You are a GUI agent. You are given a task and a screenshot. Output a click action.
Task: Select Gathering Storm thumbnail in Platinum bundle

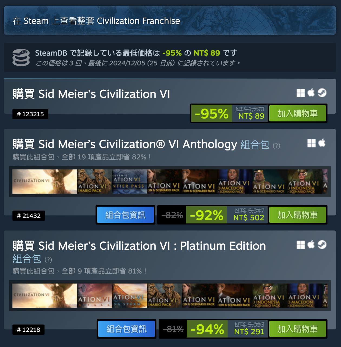click(x=130, y=296)
